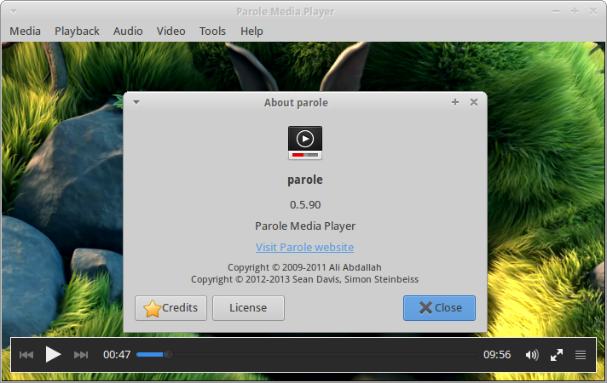
Task: Seek to the middle of the progress bar
Action: point(307,354)
